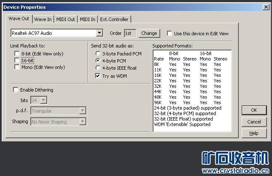Open the dithering bits dropdown showing 24
Image resolution: width=272 pixels, height=176 pixels.
(x=44, y=100)
